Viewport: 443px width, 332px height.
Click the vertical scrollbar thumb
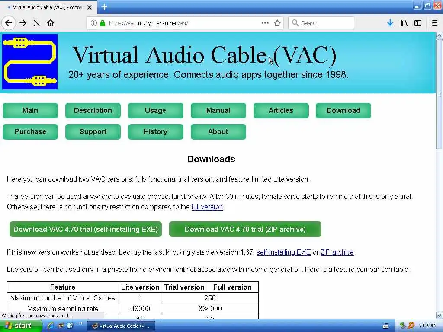tap(440, 95)
